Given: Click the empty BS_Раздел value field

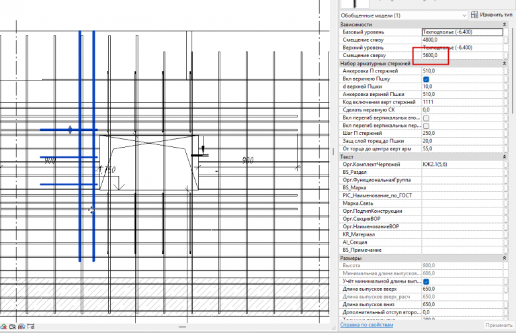Looking at the screenshot, I should (462, 173).
